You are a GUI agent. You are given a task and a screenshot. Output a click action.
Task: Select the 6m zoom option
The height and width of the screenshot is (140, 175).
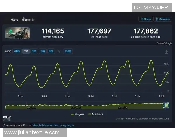pos(51,51)
